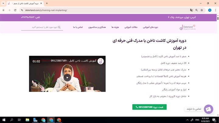Open the zoom magnifier in address bar
Screen dimensions: 219x123
[x=196, y=10]
